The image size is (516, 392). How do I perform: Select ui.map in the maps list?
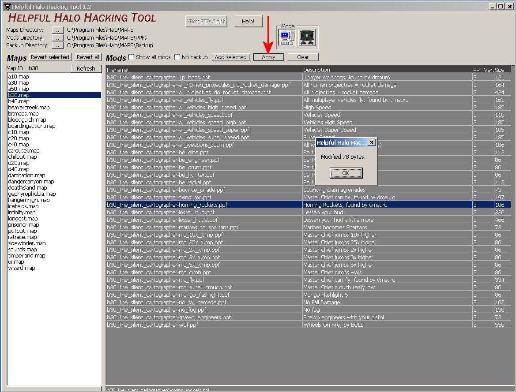[x=54, y=262]
